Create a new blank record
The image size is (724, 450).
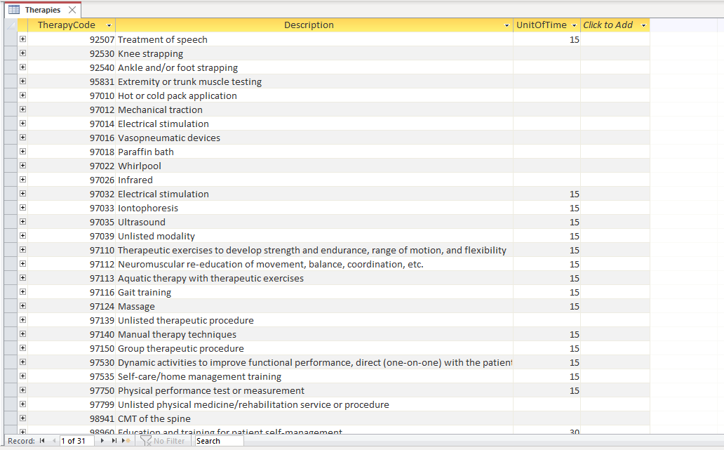click(124, 440)
